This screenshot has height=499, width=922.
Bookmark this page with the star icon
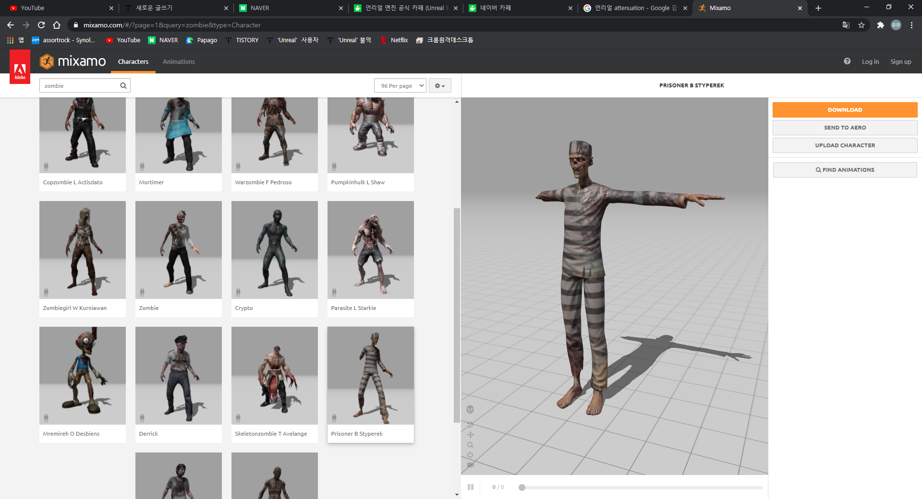tap(861, 25)
